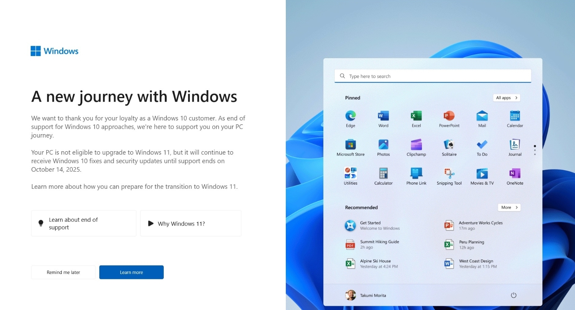Click the magnifier icon in search box

pos(342,76)
